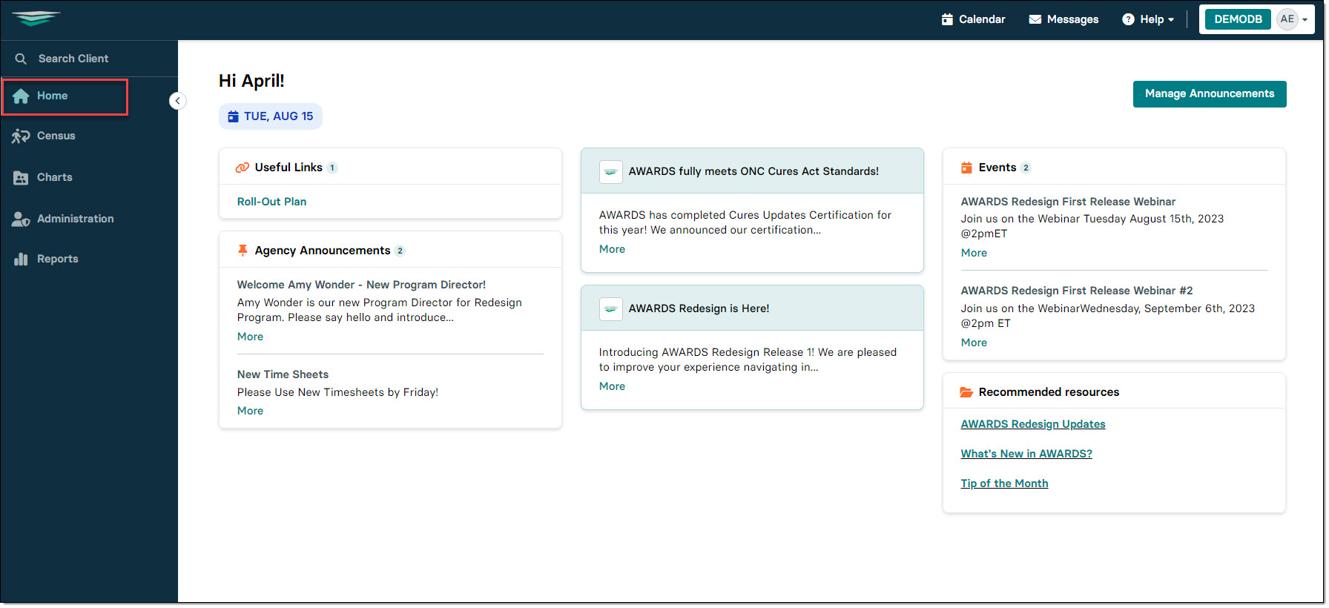Image resolution: width=1329 pixels, height=608 pixels.
Task: Click the Search Client field
Action: tap(89, 59)
